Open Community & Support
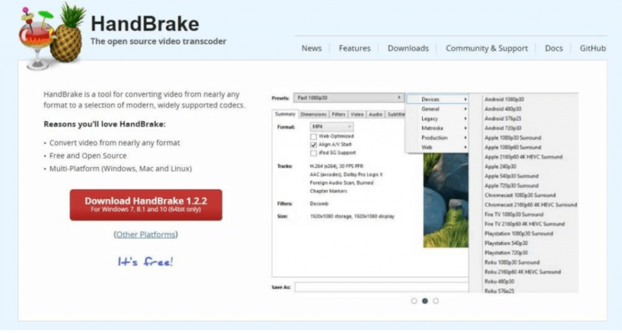The height and width of the screenshot is (333, 622). click(487, 49)
